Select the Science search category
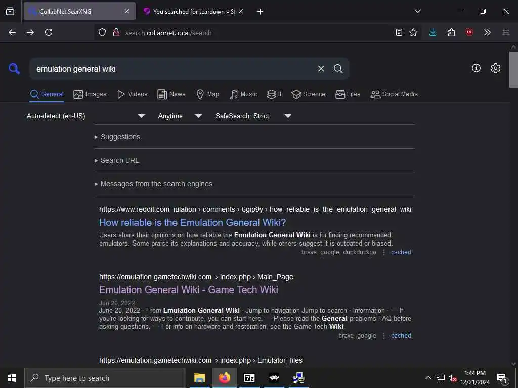 [x=308, y=94]
